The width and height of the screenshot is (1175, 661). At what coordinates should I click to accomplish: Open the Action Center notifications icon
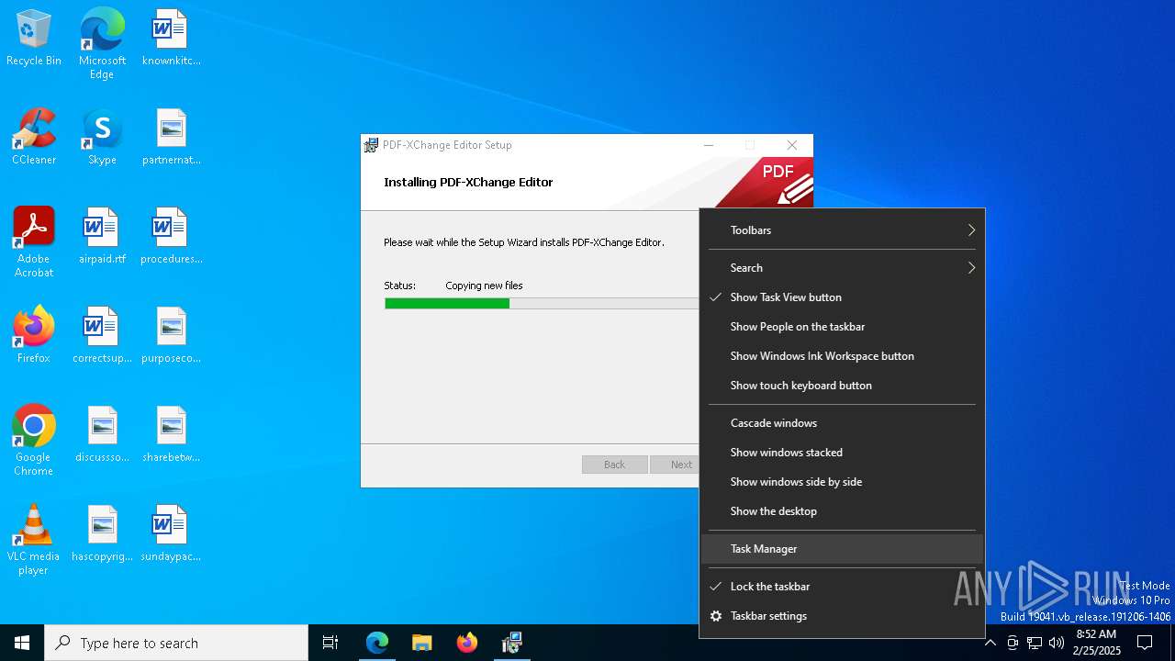point(1145,643)
